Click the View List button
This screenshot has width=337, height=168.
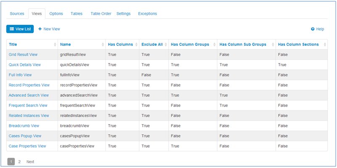[x=20, y=29]
